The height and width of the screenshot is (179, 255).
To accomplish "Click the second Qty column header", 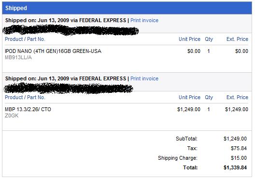I will [x=209, y=97].
